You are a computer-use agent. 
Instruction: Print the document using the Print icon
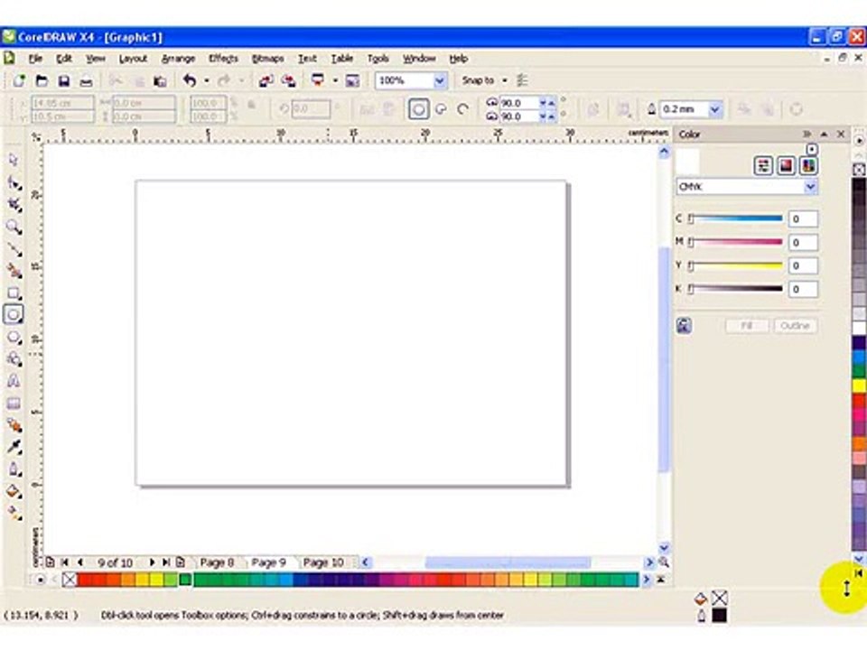[x=87, y=80]
